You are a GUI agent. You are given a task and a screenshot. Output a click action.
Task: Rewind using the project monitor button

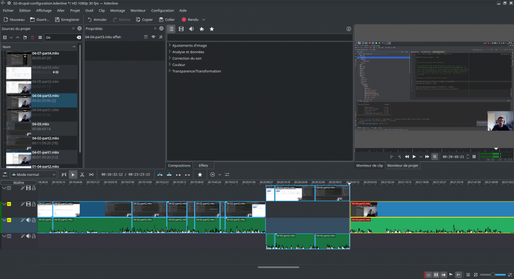click(x=407, y=157)
